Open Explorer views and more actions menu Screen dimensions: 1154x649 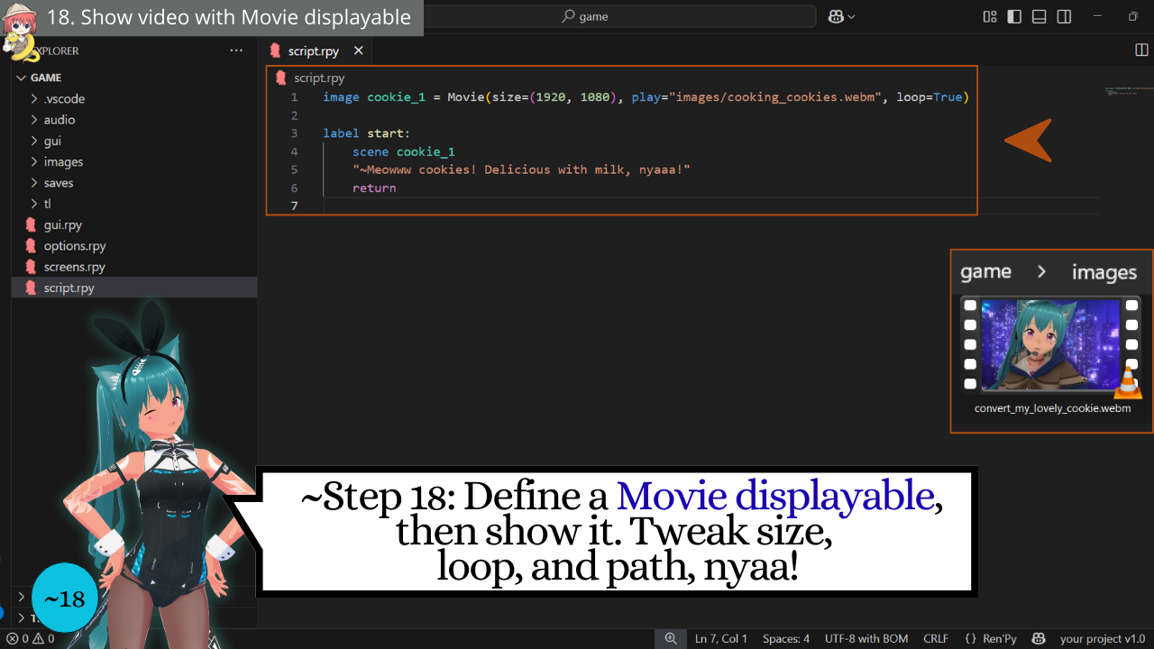click(x=236, y=50)
